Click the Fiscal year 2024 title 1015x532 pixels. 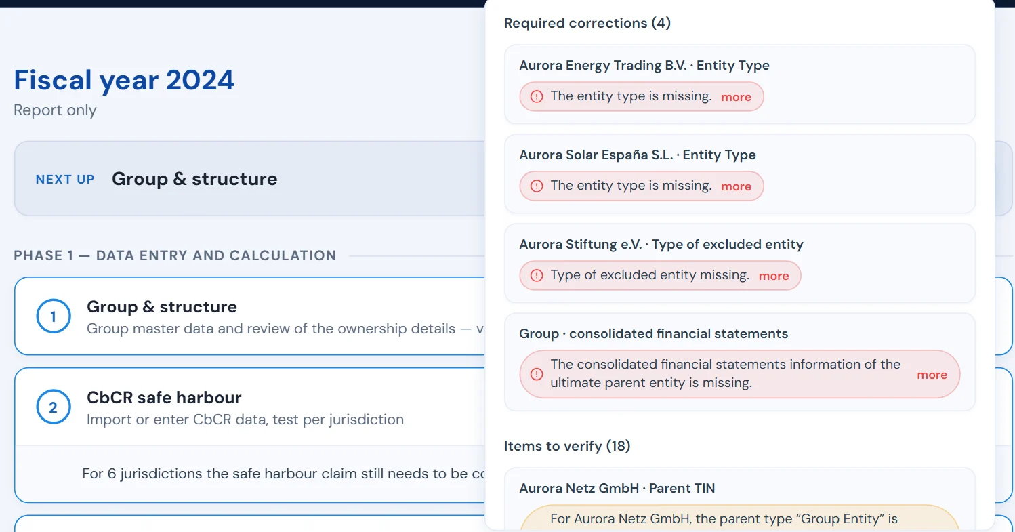click(x=124, y=80)
